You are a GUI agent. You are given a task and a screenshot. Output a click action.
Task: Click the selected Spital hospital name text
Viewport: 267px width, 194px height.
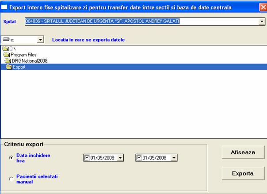(103, 21)
